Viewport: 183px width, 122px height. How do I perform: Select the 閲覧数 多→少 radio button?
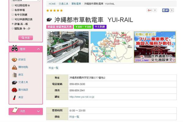[13, 28]
